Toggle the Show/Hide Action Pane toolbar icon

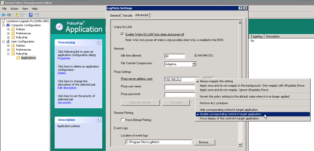[x=37, y=15]
